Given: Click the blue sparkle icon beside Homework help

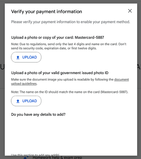Looking at the screenshot, I should [26, 157].
